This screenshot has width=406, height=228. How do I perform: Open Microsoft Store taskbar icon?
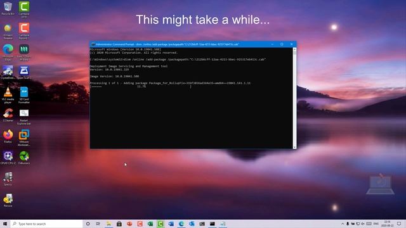119,224
